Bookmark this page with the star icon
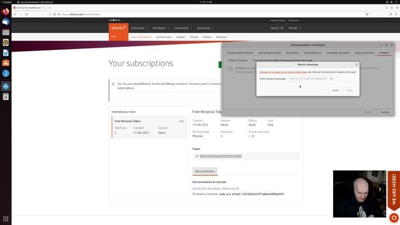Image resolution: width=400 pixels, height=225 pixels. tap(367, 14)
